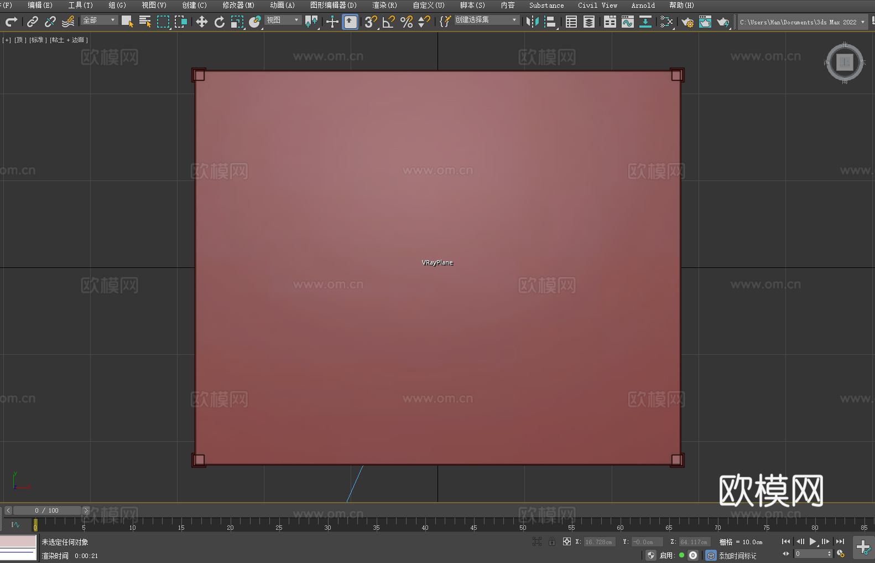Click the Select and Place tool
875x563 pixels.
coord(255,22)
